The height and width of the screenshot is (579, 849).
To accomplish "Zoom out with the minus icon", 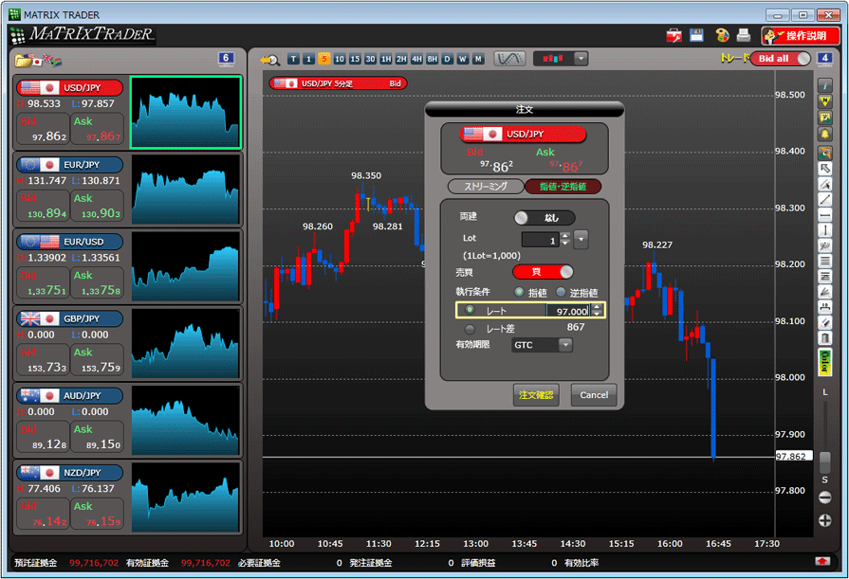I will 824,498.
